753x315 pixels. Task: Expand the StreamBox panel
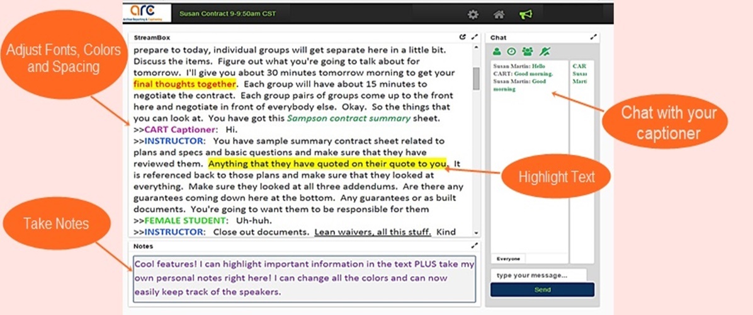(x=475, y=38)
